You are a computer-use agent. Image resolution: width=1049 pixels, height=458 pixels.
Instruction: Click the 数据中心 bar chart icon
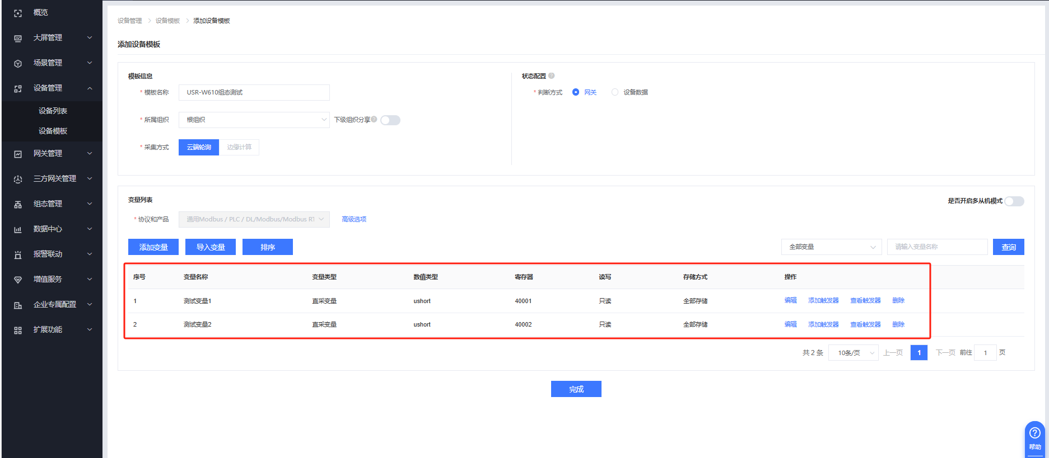tap(18, 229)
